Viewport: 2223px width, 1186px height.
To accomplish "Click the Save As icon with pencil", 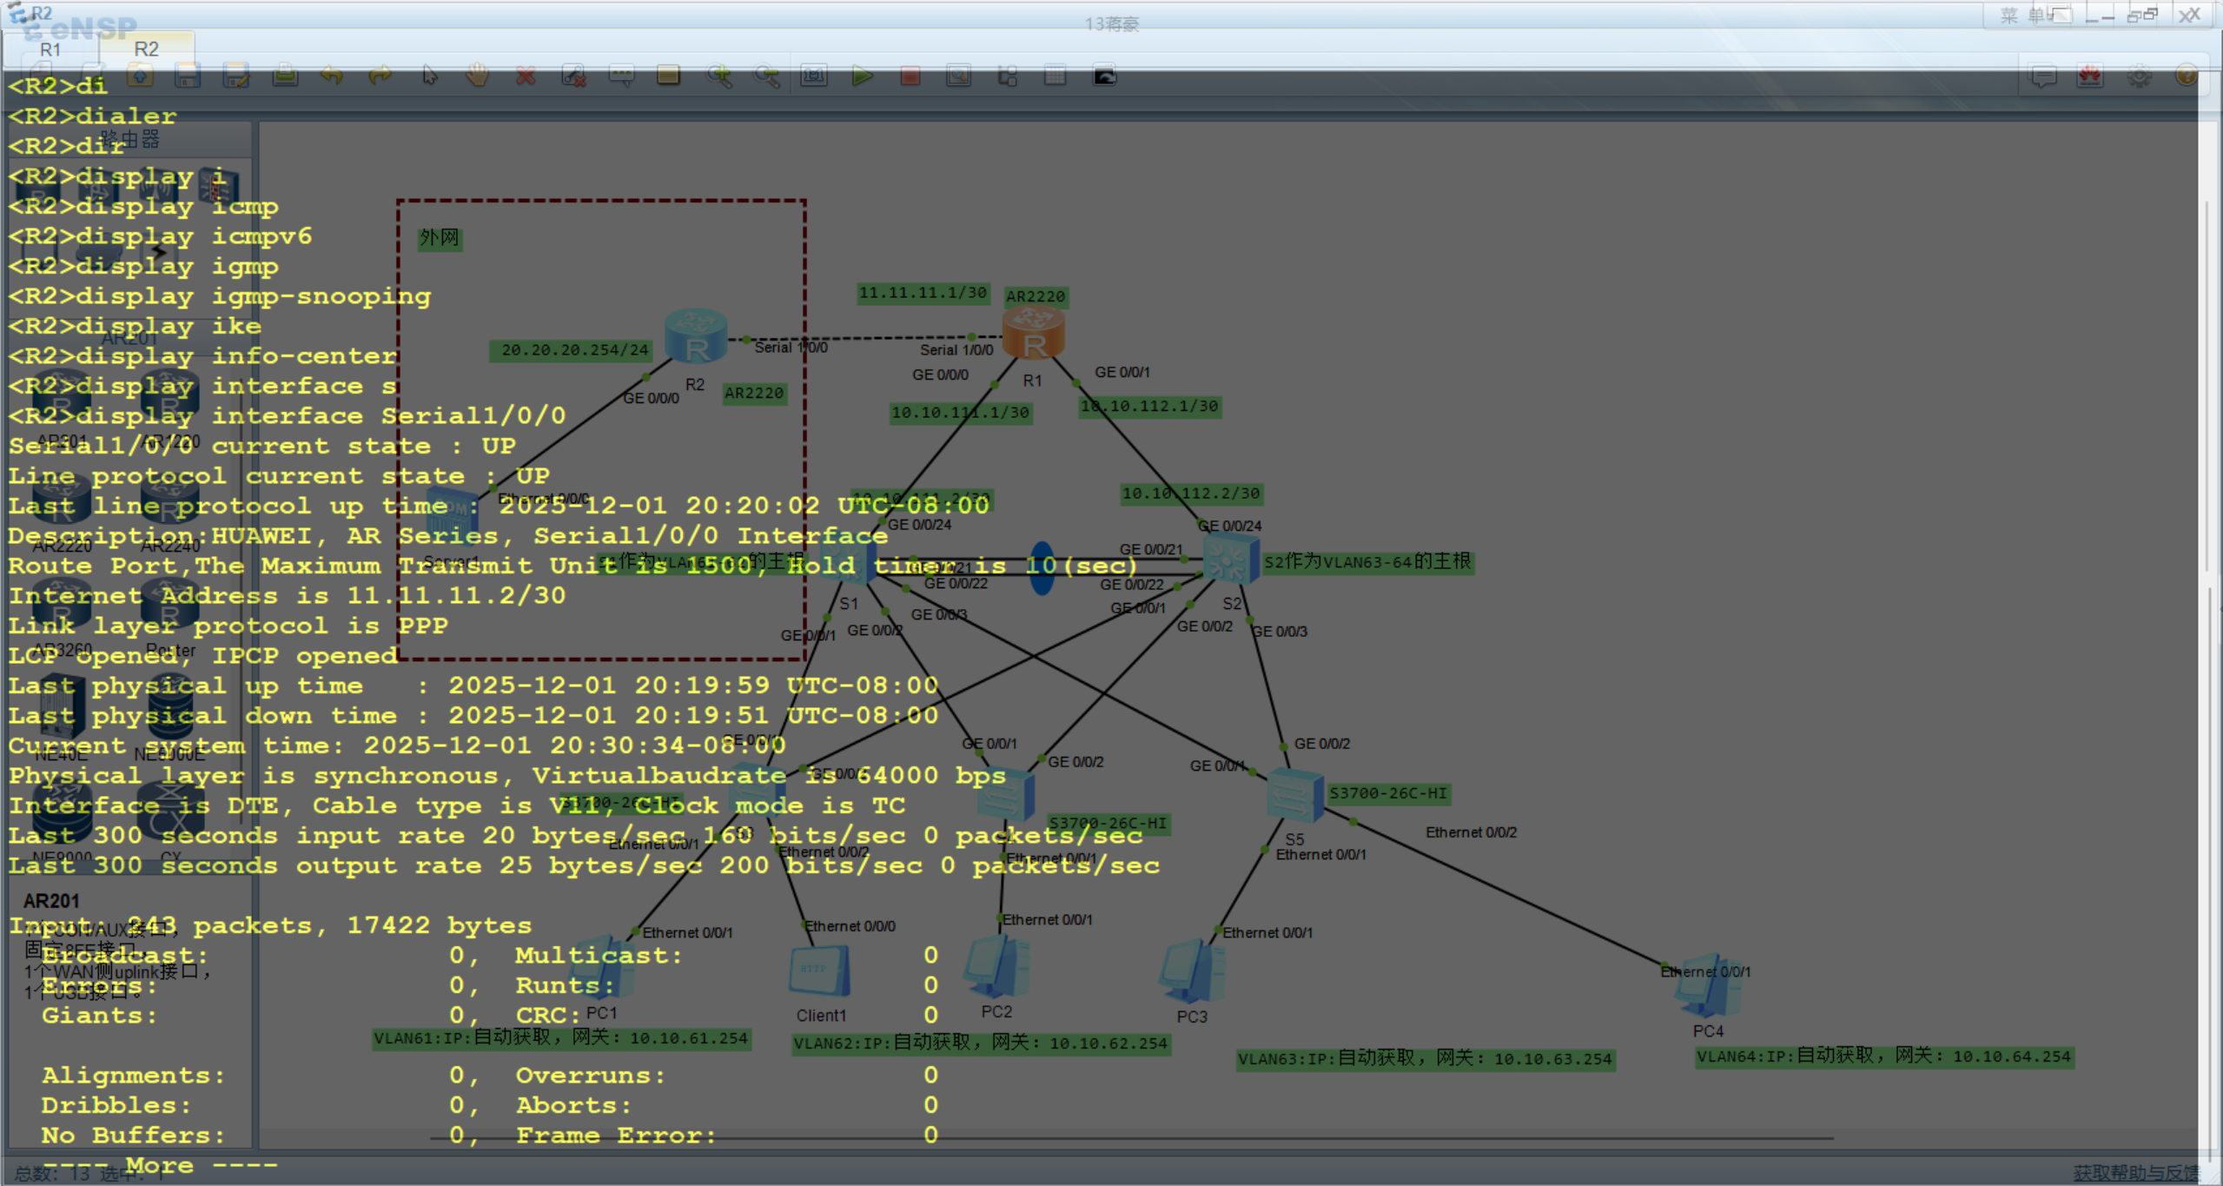I will tap(236, 76).
